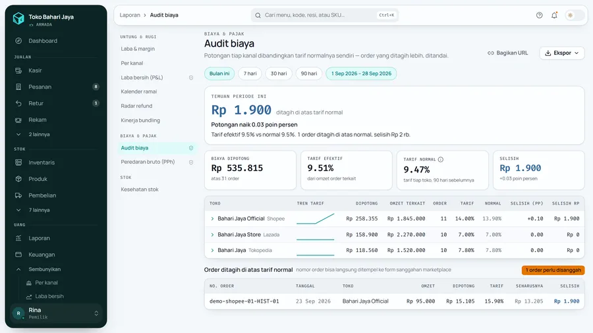The image size is (593, 333).
Task: Click the Biaya dipotong Rp 535.815 card
Action: coord(250,170)
